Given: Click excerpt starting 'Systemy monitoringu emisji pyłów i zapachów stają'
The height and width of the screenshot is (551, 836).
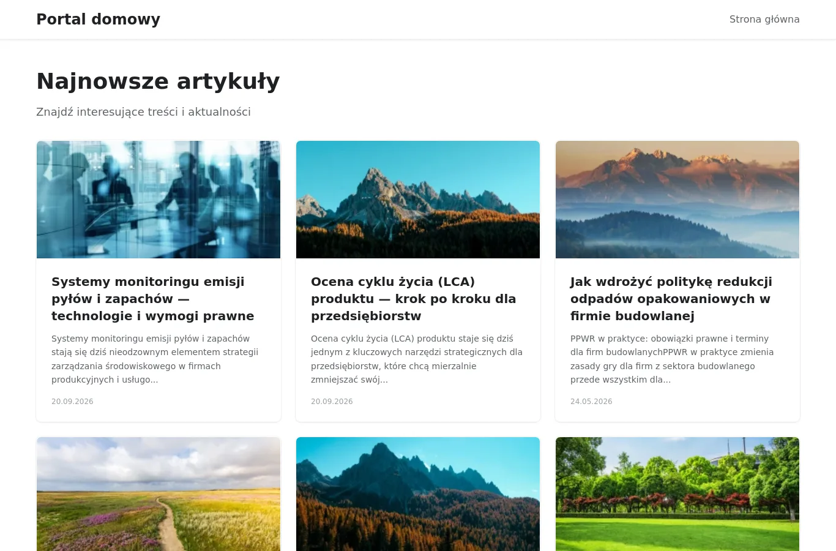Looking at the screenshot, I should (x=155, y=359).
